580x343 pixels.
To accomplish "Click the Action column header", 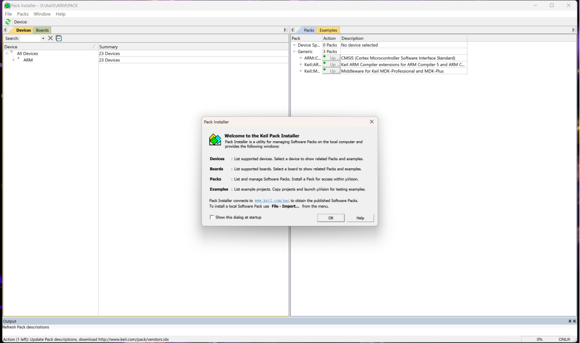I will tap(331, 39).
